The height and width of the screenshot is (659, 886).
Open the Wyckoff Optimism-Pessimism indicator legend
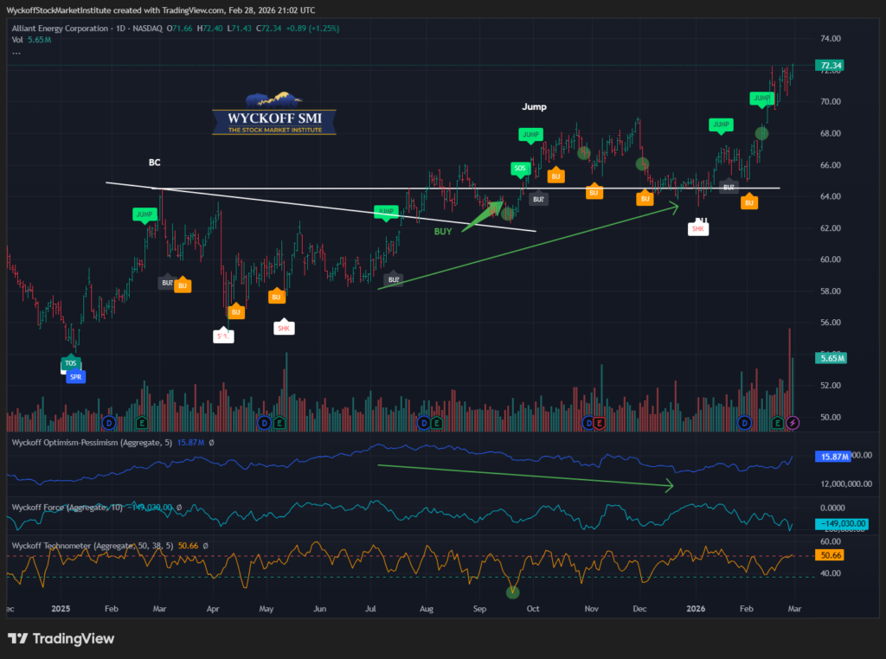pyautogui.click(x=91, y=443)
